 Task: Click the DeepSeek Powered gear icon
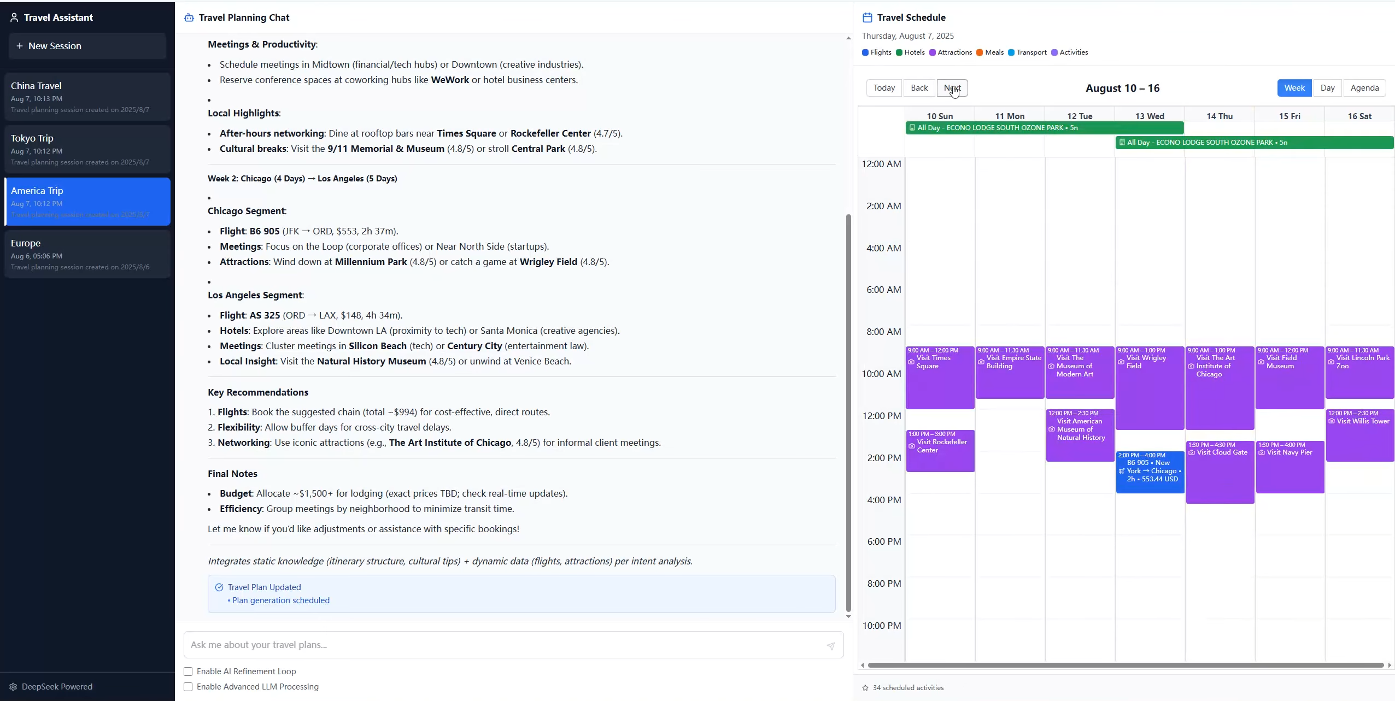coord(13,687)
